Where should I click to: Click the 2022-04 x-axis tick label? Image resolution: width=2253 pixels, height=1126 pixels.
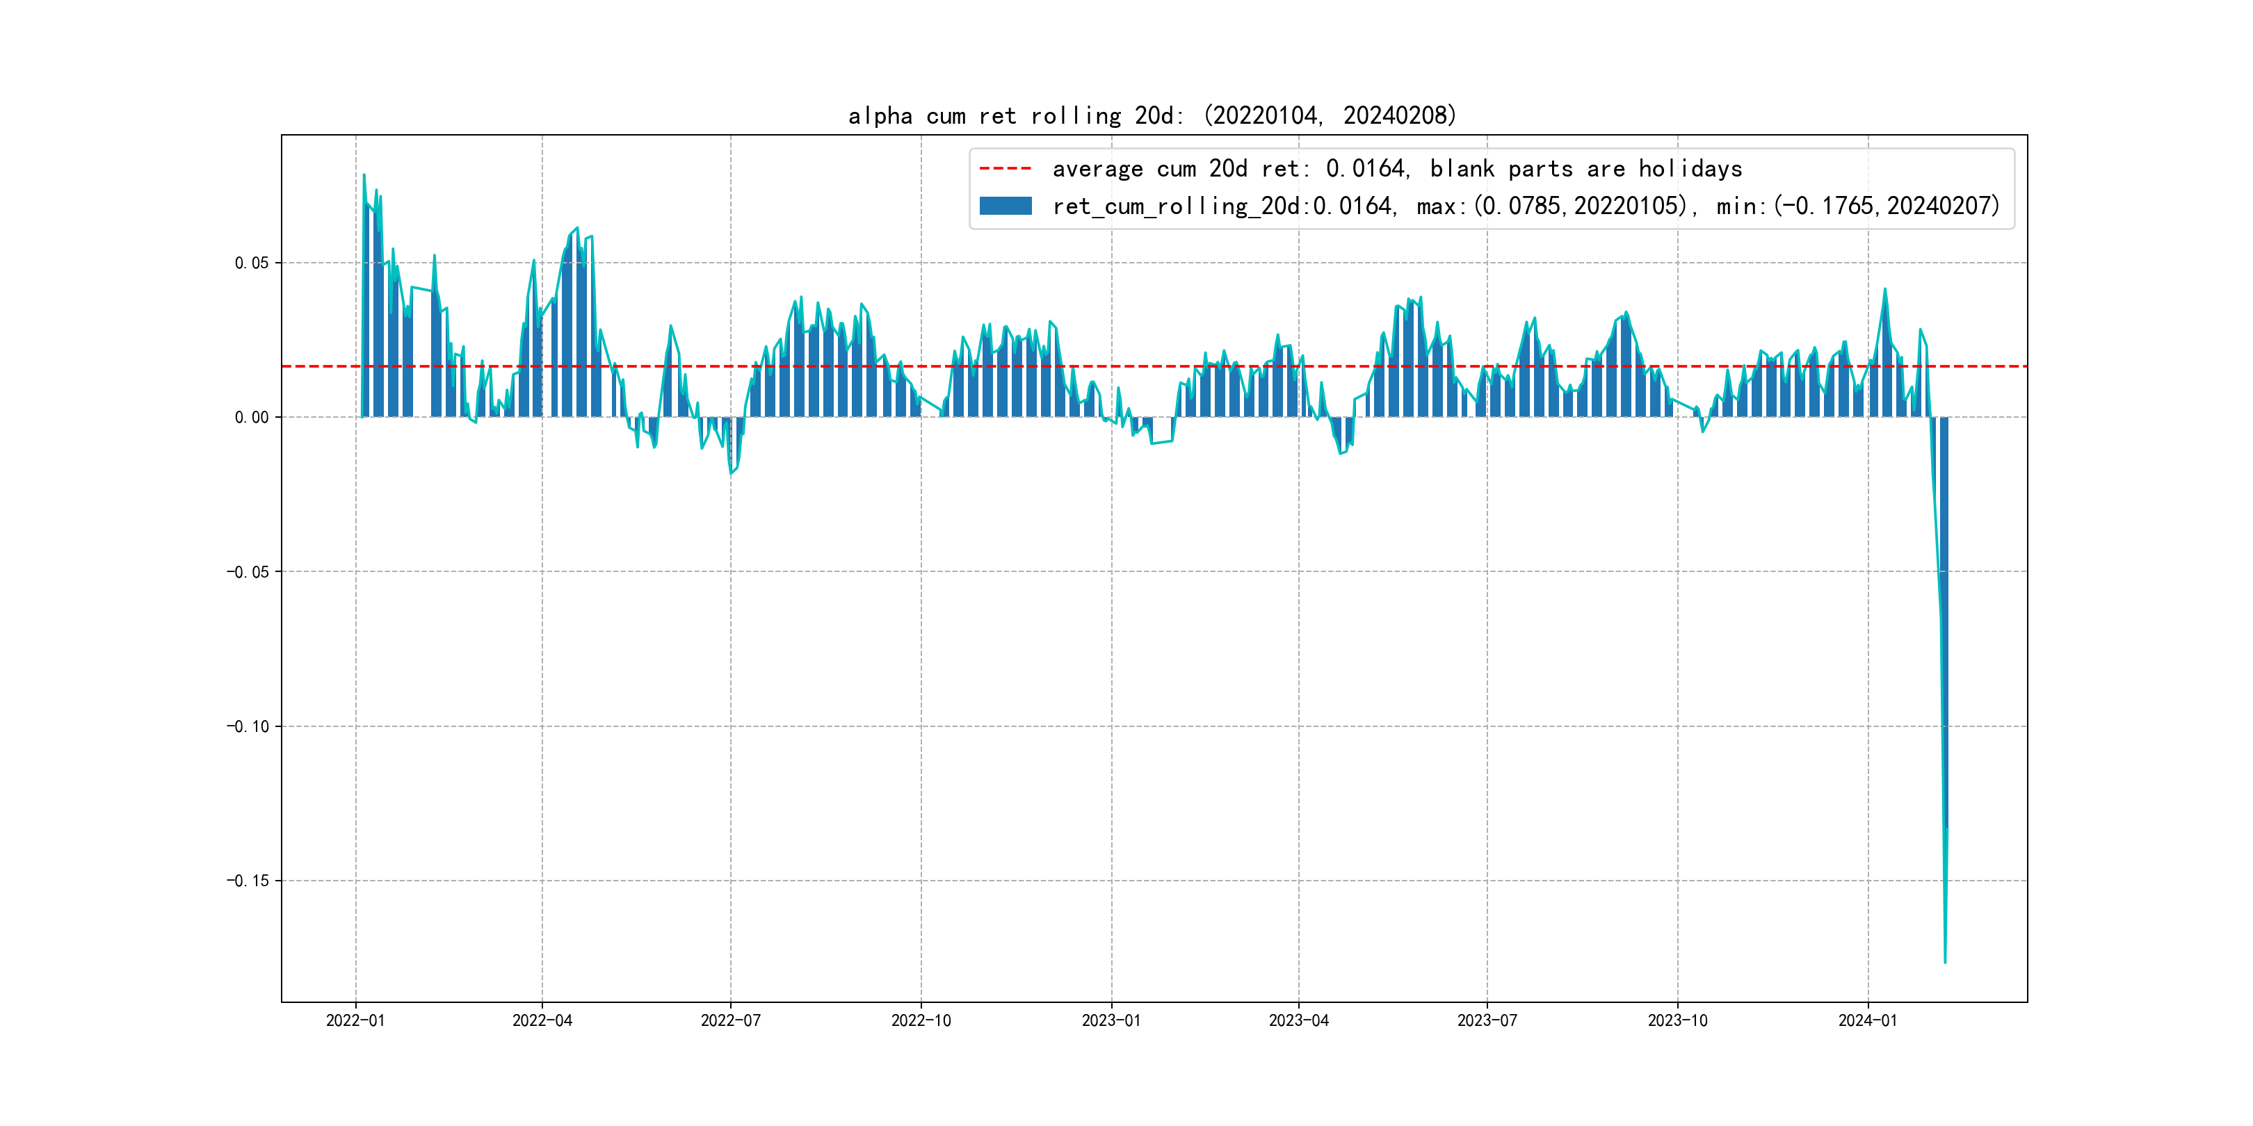tap(542, 1020)
